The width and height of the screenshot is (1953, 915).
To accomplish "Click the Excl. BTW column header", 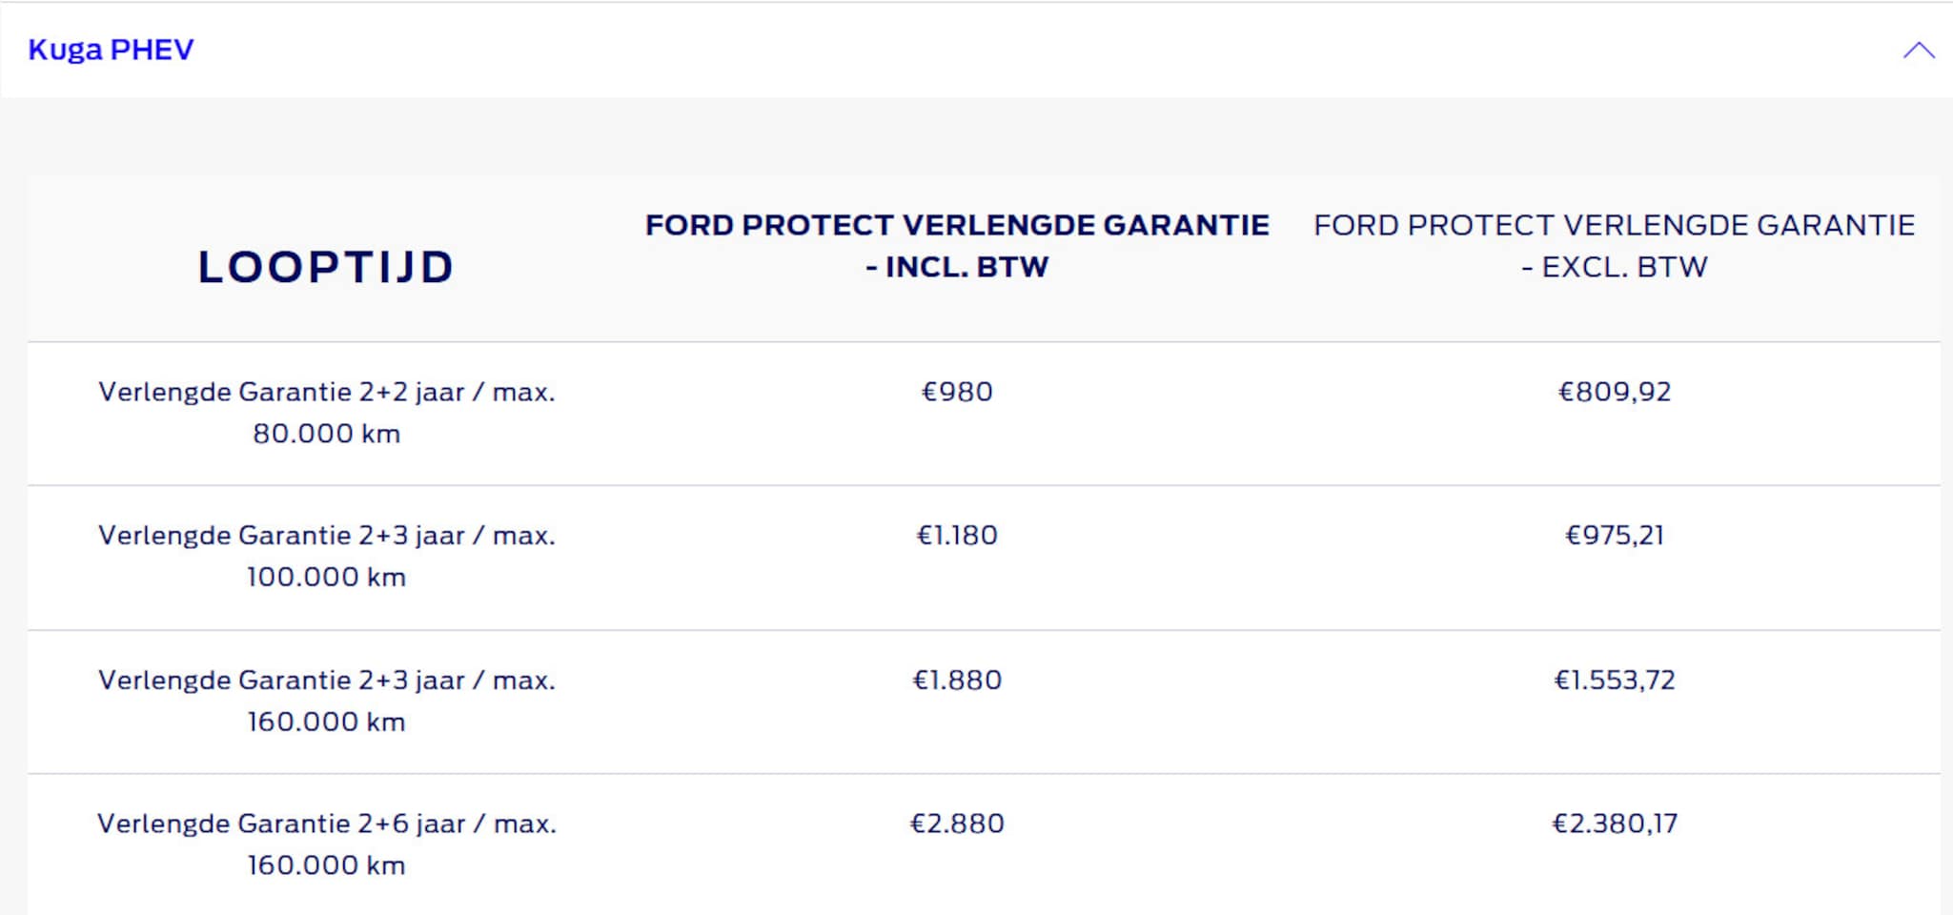I will point(1614,246).
